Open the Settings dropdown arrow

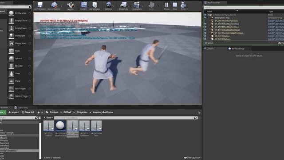[x=114, y=6]
